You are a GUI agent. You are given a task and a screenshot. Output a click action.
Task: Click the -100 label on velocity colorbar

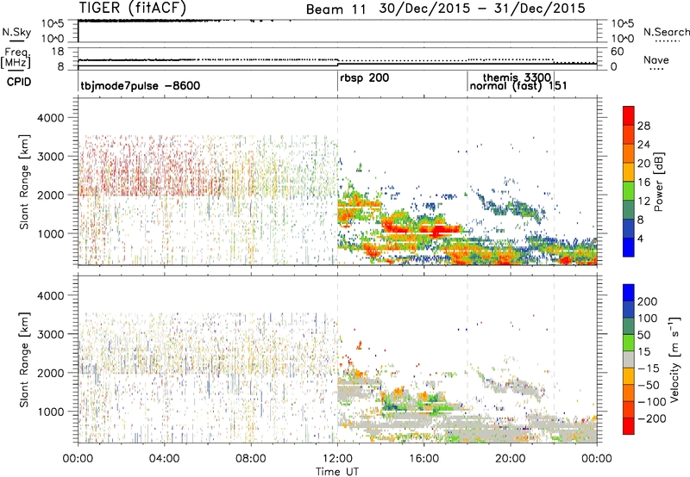652,402
